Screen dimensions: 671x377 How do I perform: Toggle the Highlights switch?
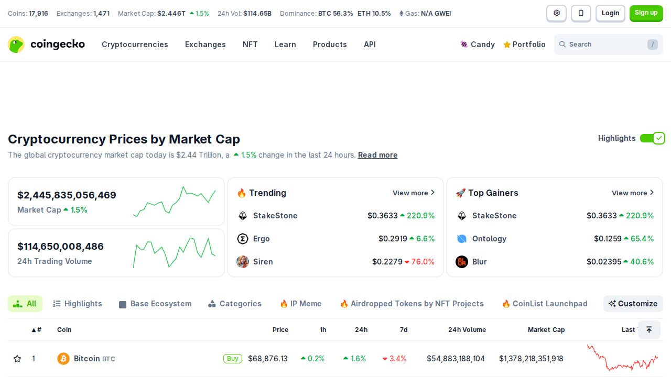coord(652,138)
